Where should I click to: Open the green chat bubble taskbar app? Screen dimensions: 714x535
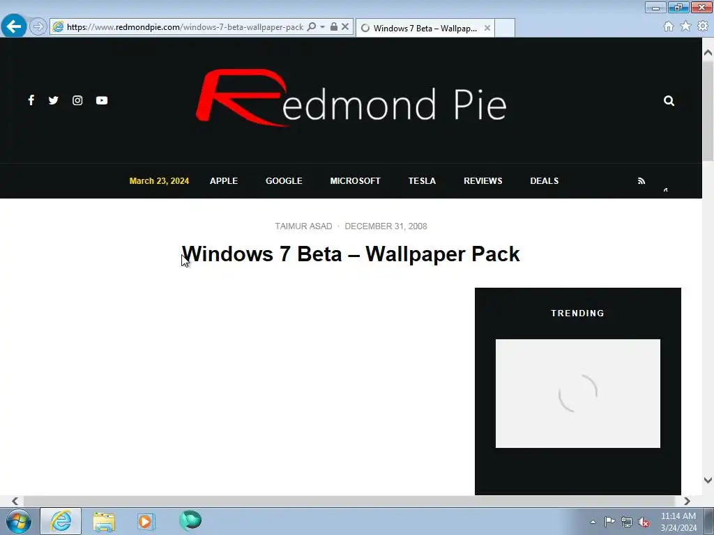tap(190, 520)
